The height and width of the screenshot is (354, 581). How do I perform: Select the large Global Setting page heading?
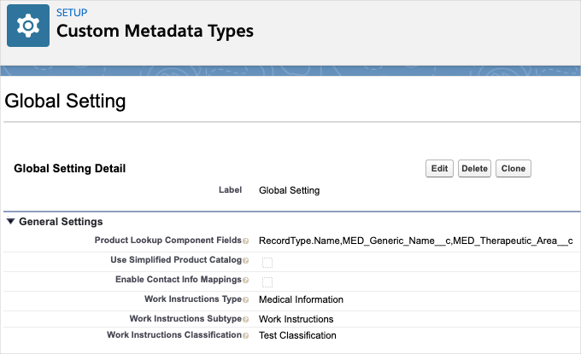coord(66,102)
